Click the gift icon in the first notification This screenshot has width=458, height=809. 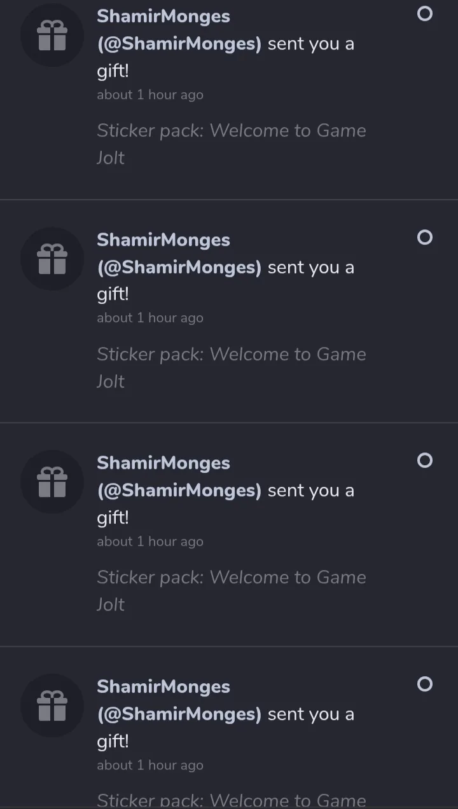(x=52, y=36)
